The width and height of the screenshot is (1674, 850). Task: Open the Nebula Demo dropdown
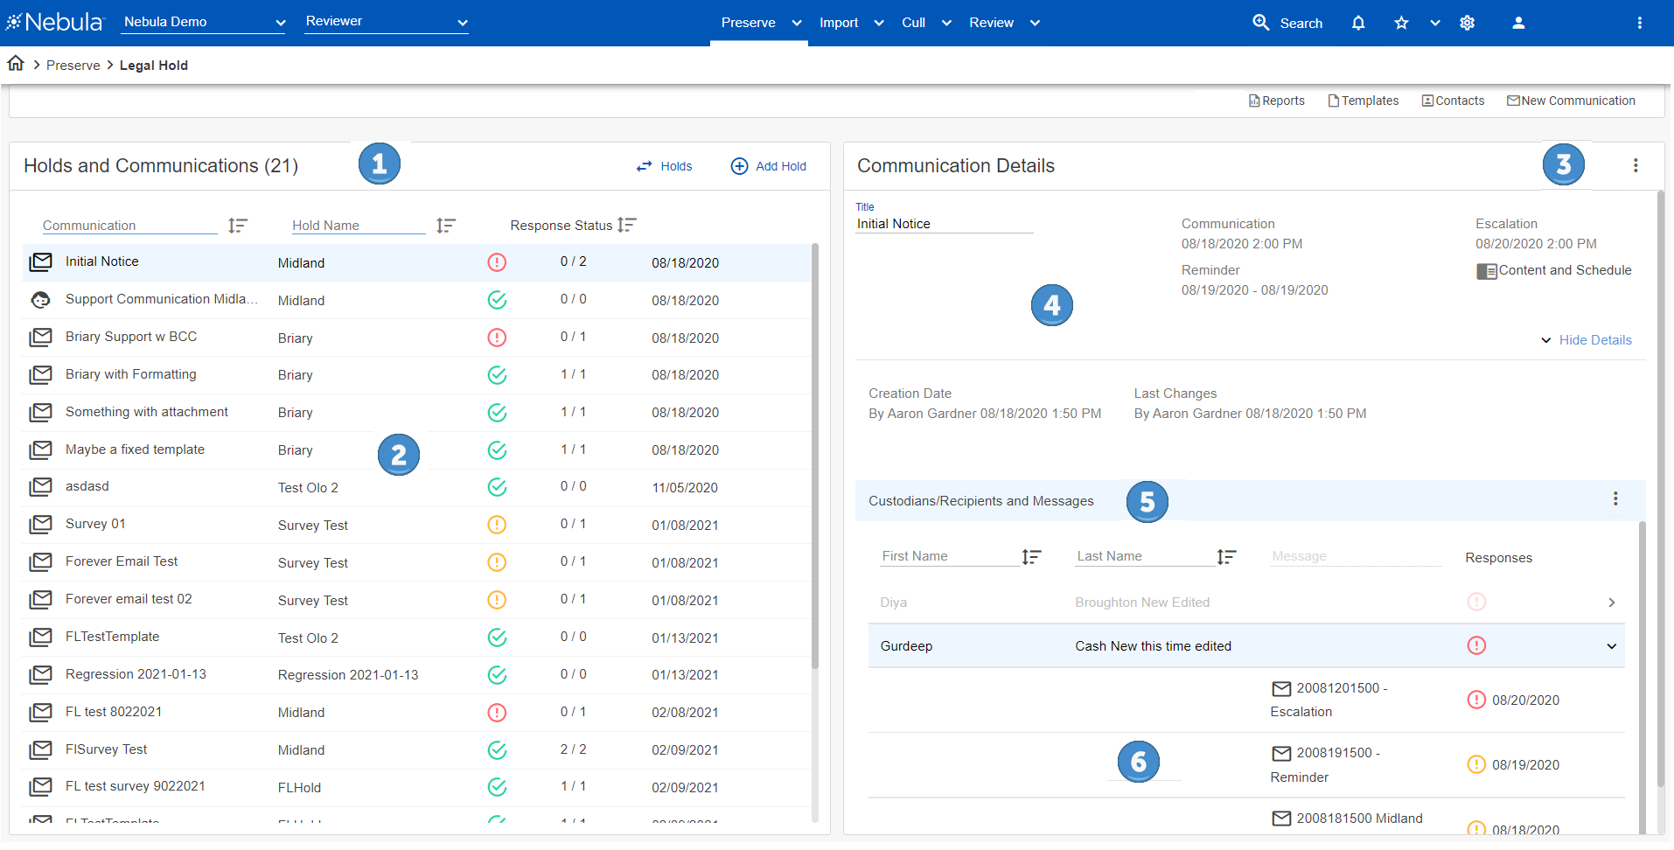[204, 22]
